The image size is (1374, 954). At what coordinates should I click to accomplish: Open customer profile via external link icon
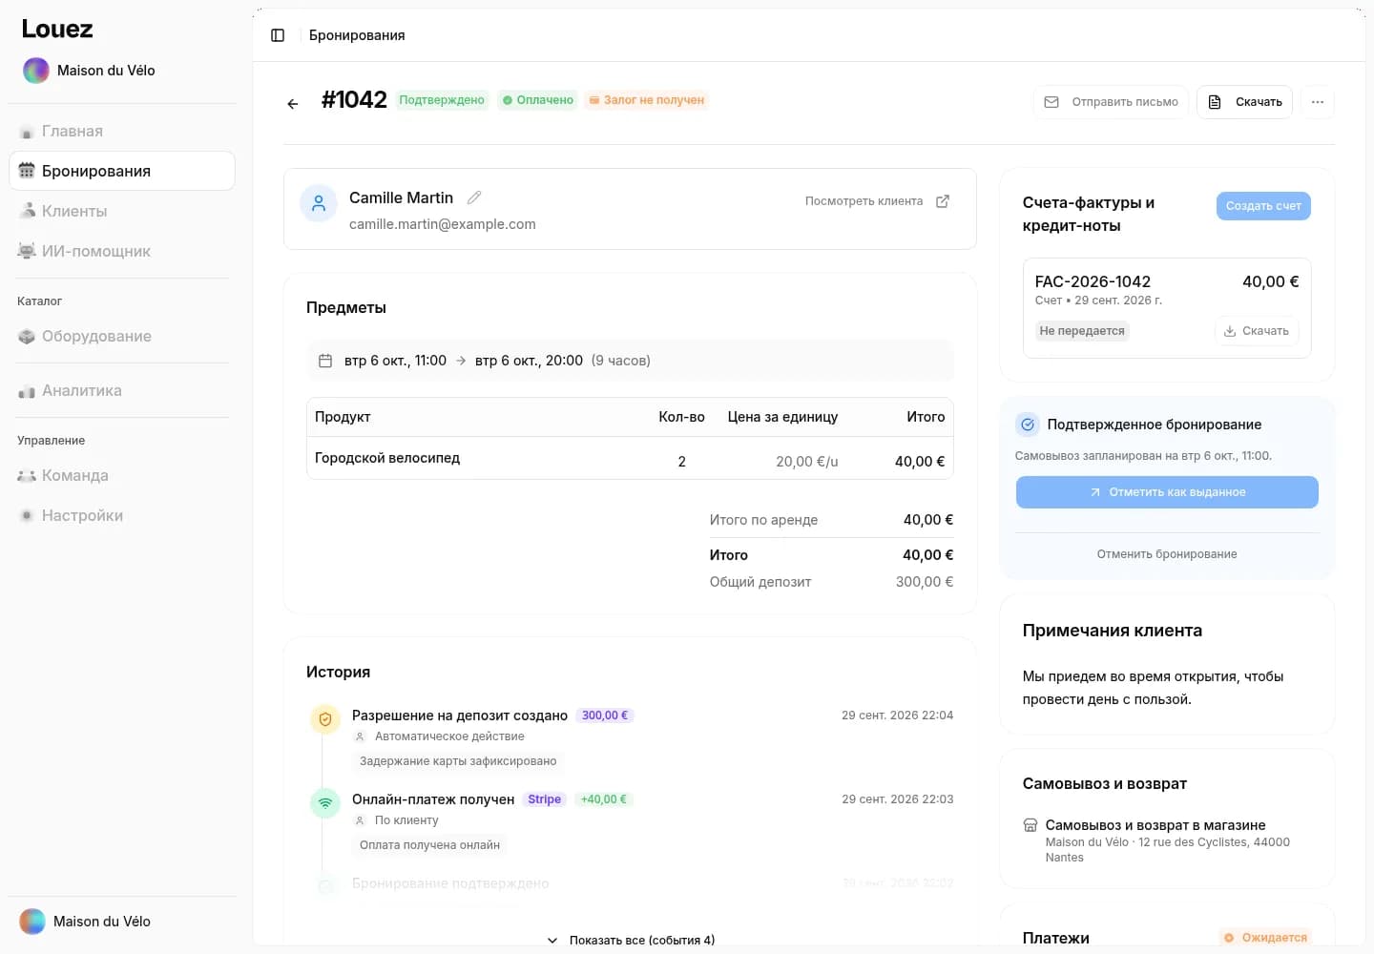coord(943,201)
